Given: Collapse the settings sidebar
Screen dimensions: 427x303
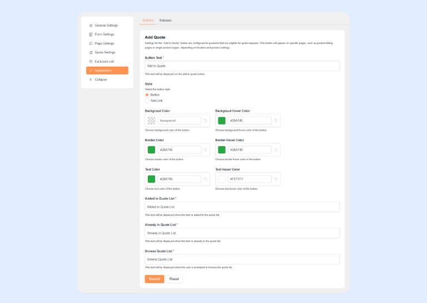Looking at the screenshot, I should point(101,80).
